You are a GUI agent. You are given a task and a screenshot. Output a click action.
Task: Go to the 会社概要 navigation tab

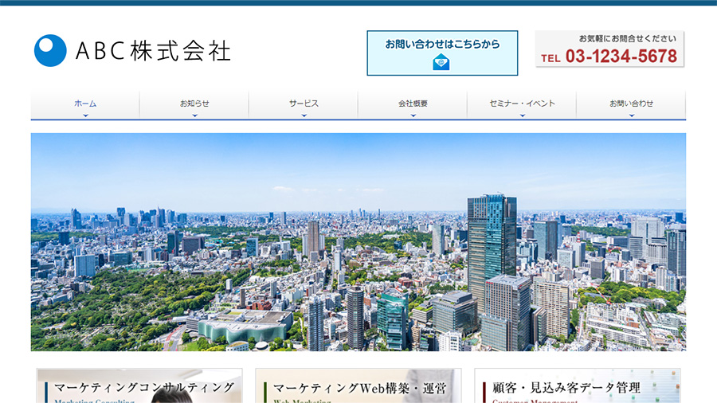click(x=413, y=104)
